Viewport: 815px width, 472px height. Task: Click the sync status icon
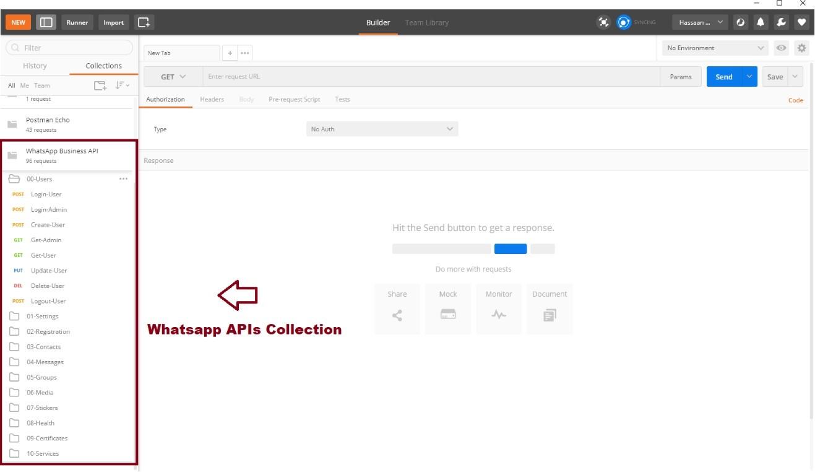(x=624, y=22)
